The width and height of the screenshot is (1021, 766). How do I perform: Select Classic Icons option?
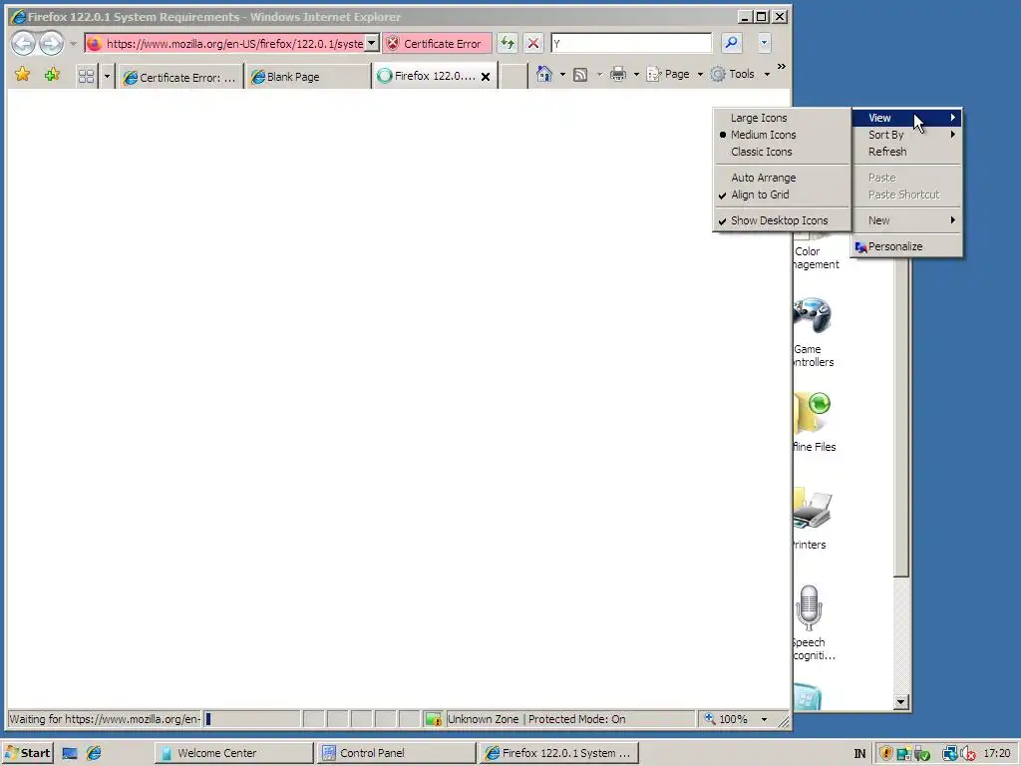pyautogui.click(x=782, y=152)
